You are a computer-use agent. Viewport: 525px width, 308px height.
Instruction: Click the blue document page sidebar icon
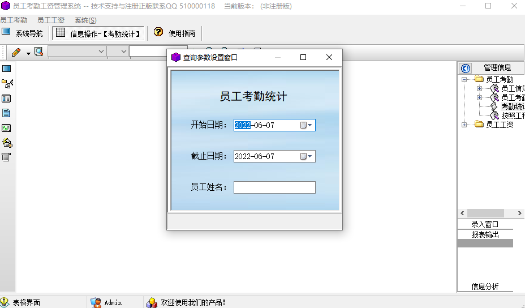(x=6, y=113)
